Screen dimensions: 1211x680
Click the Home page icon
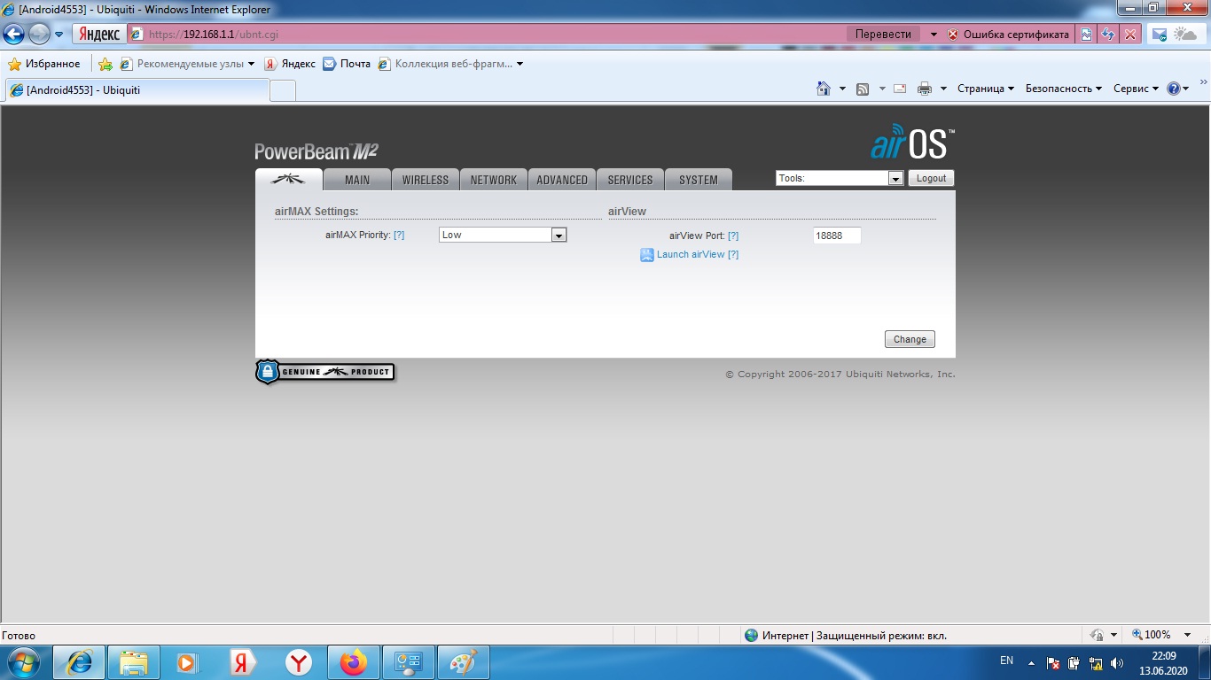click(824, 89)
